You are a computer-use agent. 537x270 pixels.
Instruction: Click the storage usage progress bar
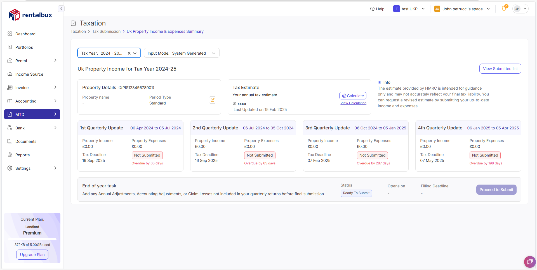pyautogui.click(x=32, y=239)
